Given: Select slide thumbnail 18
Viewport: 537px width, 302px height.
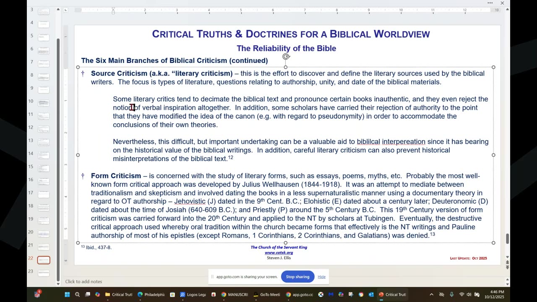Looking at the screenshot, I should coord(44,207).
